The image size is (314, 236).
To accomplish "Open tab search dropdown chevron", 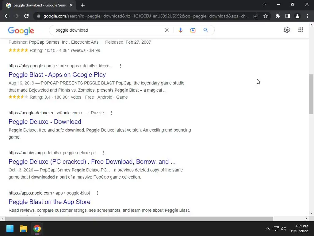I will pyautogui.click(x=265, y=4).
